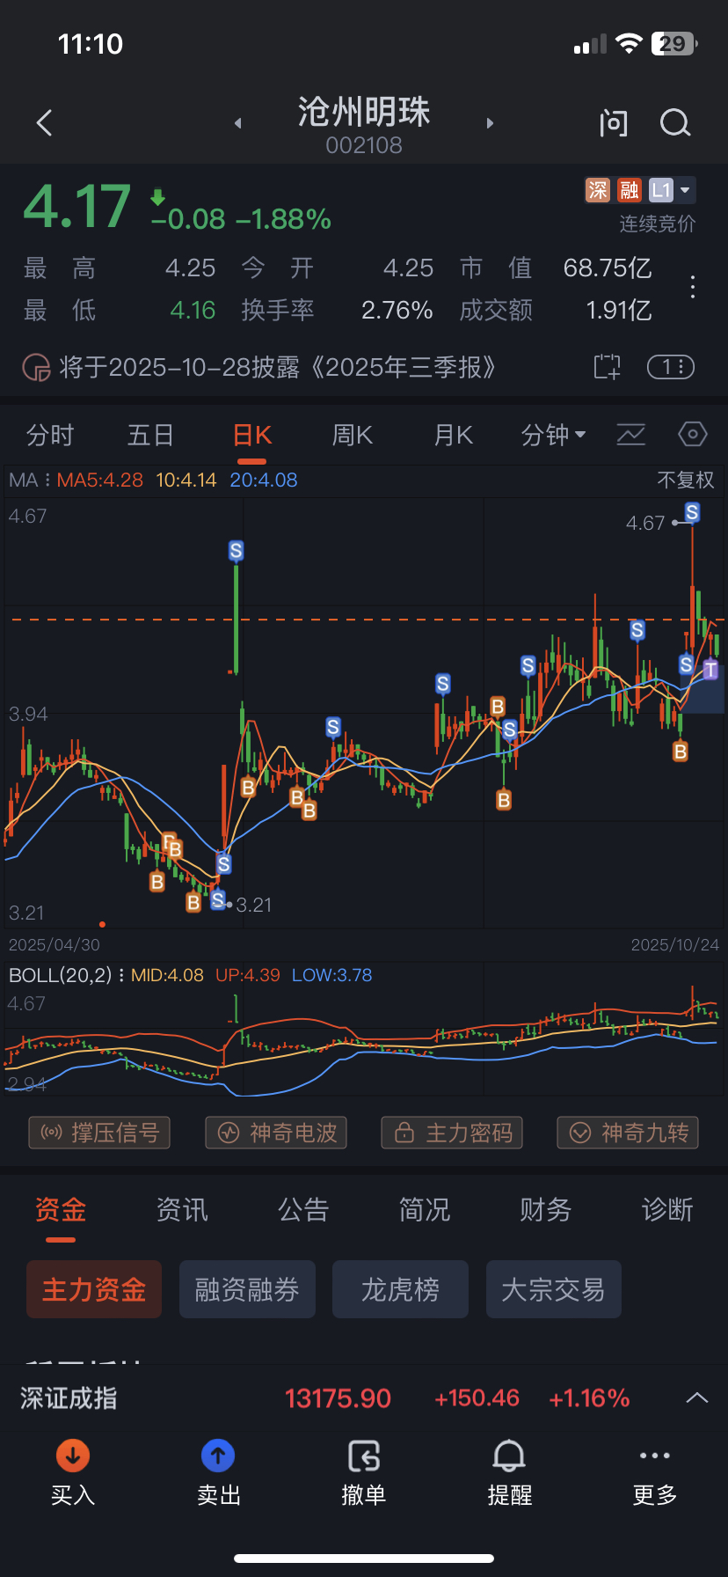Select 主力资金 sub-tab
This screenshot has height=1577, width=728.
(94, 1289)
